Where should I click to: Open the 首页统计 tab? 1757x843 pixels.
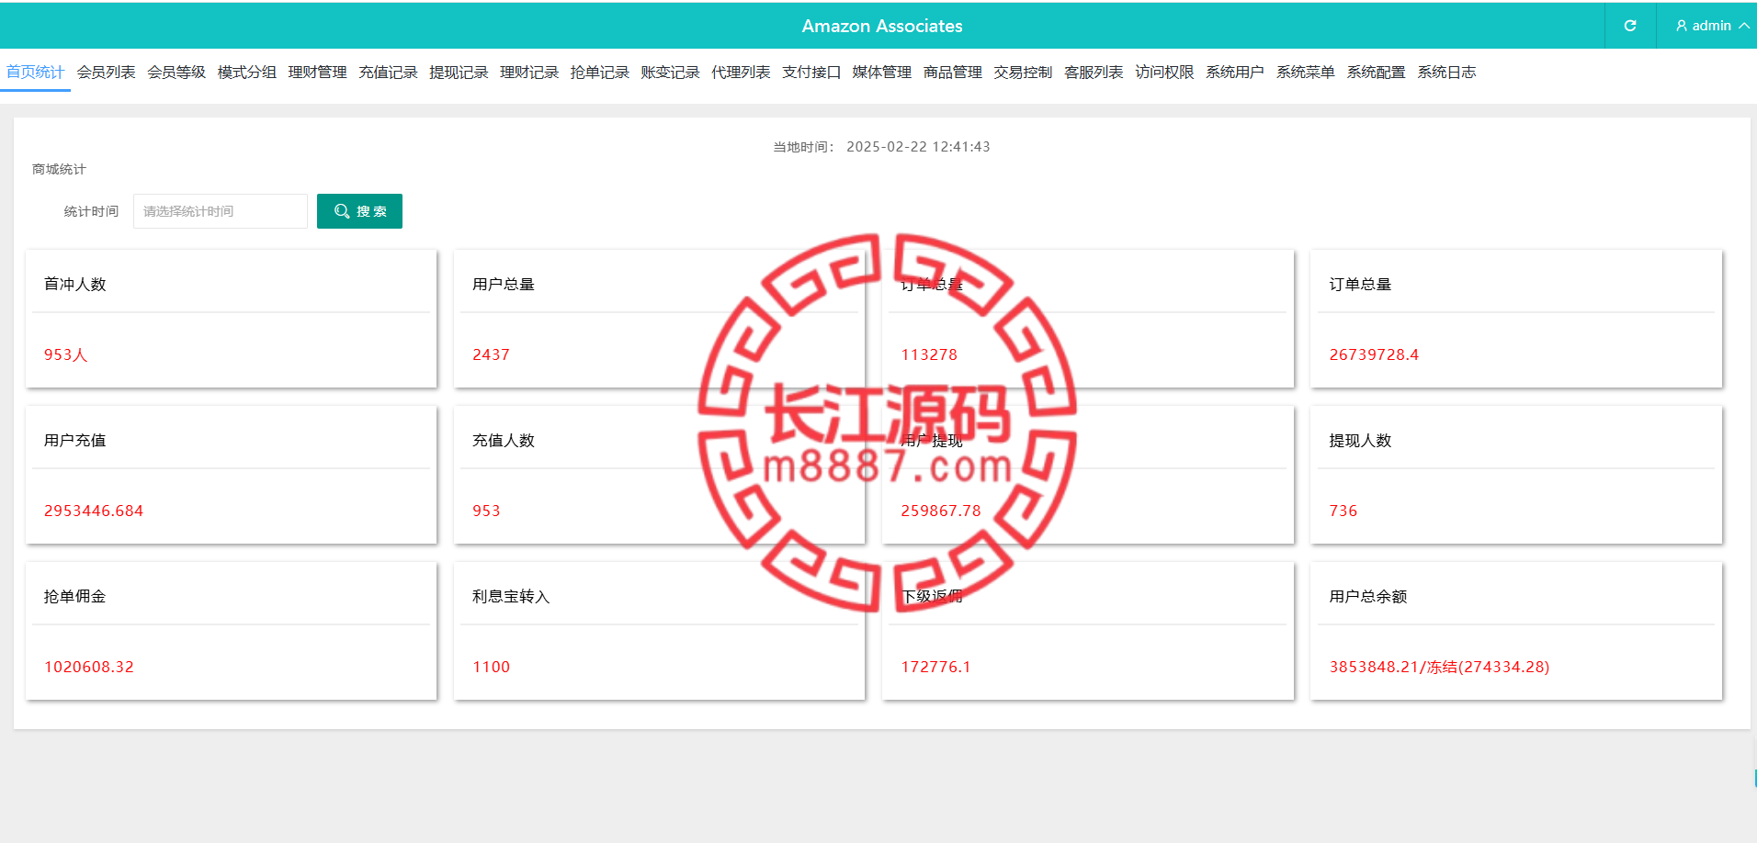click(x=35, y=72)
